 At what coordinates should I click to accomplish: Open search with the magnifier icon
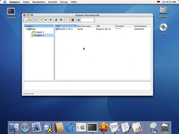pyautogui.click(x=67, y=20)
